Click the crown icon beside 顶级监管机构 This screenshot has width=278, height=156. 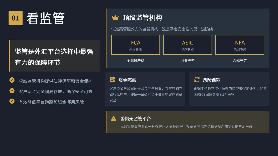[x=115, y=18]
